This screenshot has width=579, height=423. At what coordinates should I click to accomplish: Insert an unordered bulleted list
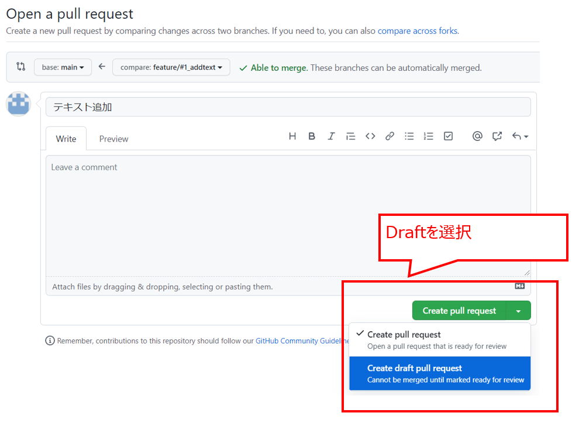click(409, 136)
